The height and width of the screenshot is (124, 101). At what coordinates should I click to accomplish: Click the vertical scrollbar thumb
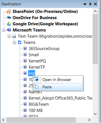pyautogui.click(x=95, y=39)
